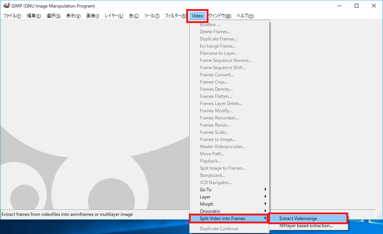Select Frames Modify... entry

[229, 111]
